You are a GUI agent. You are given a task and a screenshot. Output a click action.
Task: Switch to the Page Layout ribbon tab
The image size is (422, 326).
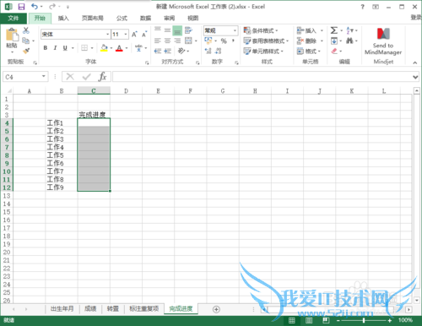pos(93,19)
